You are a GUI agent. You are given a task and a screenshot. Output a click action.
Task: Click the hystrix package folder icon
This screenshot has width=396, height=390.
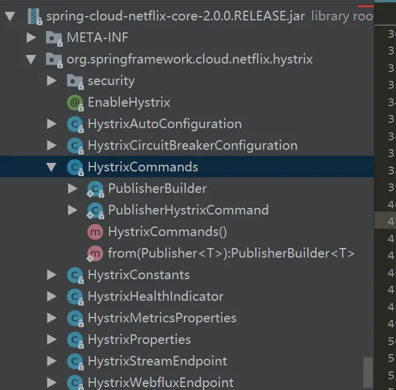tap(54, 60)
